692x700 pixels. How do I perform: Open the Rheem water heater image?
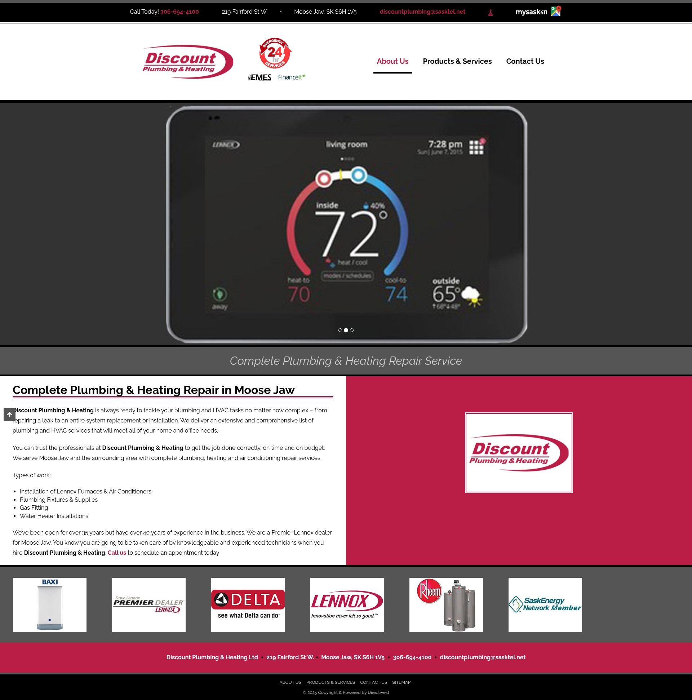(x=446, y=605)
